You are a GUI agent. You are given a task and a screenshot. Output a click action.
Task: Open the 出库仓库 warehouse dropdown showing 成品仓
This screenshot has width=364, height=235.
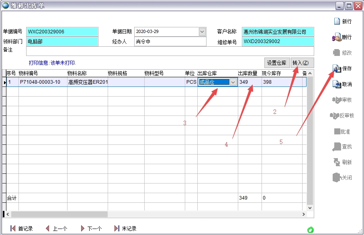(x=232, y=82)
